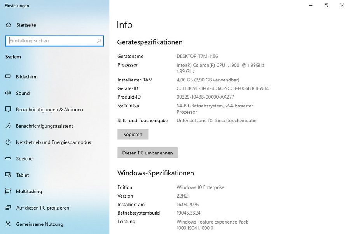The height and width of the screenshot is (234, 350).
Task: Click the Sound speaker icon
Action: coord(8,93)
